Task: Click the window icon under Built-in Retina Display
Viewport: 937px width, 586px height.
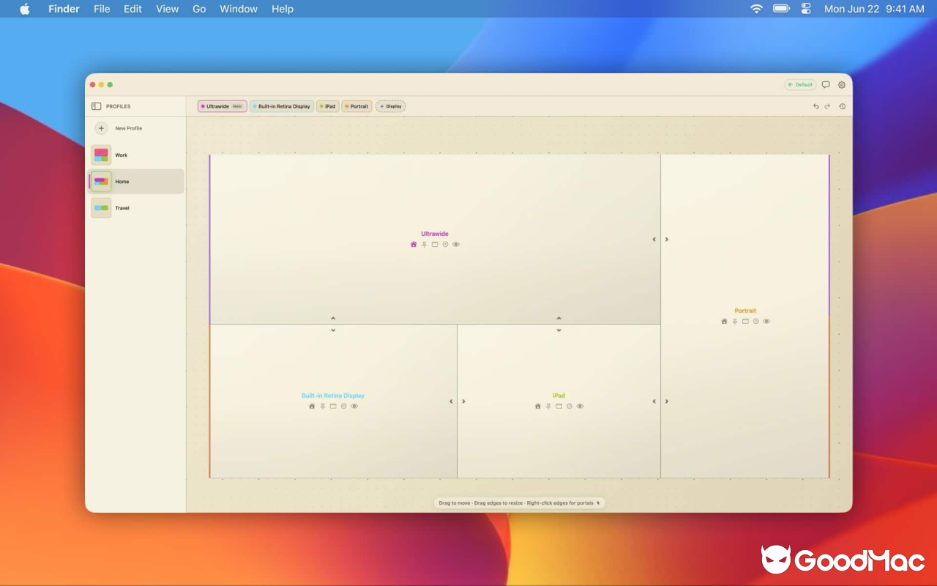Action: click(333, 406)
